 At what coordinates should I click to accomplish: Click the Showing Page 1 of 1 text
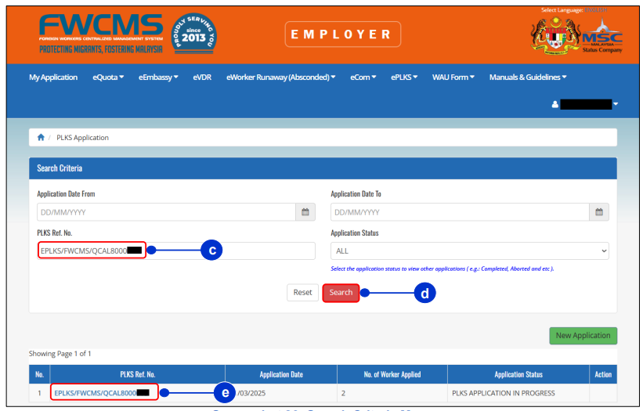click(x=60, y=354)
